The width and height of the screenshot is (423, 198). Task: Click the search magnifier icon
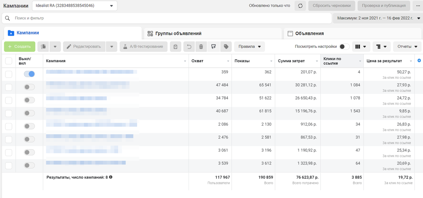(x=7, y=18)
